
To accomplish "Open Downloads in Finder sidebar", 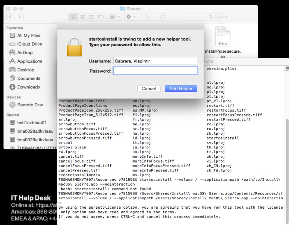I will click(x=28, y=87).
